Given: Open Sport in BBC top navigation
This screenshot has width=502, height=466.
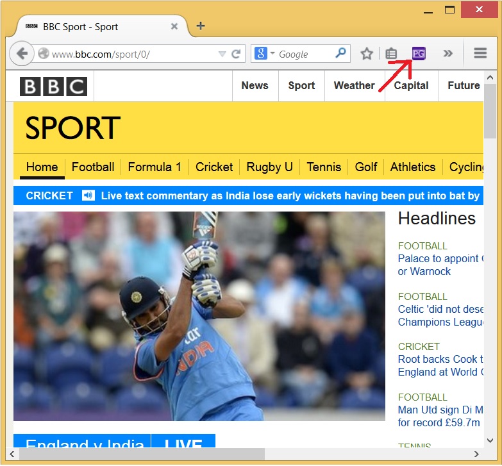Looking at the screenshot, I should 301,85.
